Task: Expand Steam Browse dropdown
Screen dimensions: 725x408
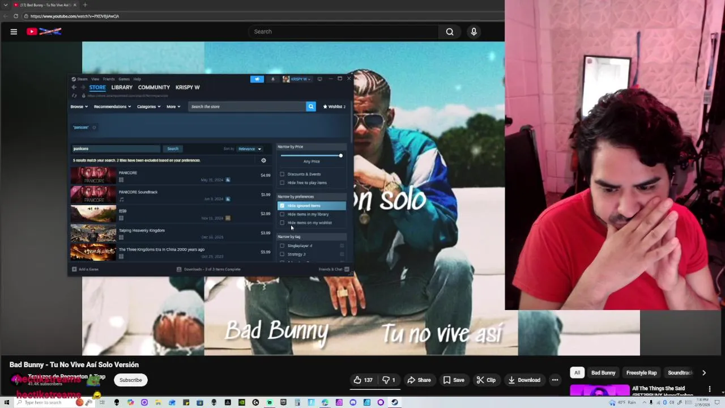Action: [79, 107]
